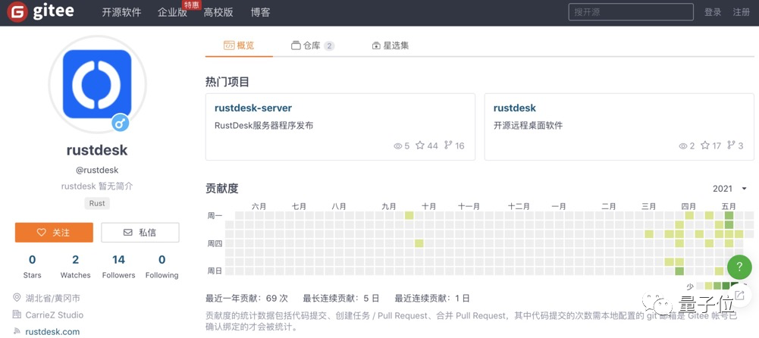This screenshot has width=759, height=338.
Task: Click the share icon at bottom right
Action: pos(739,294)
